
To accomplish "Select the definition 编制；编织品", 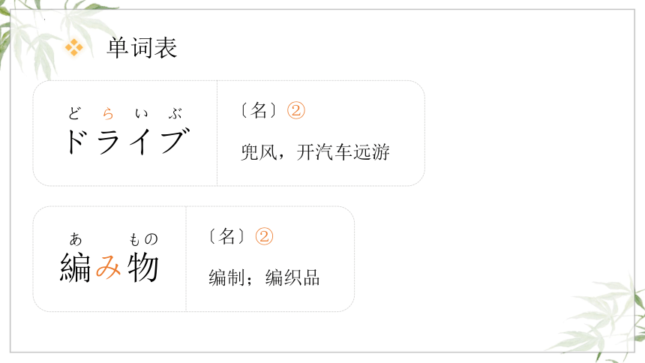I will click(264, 277).
